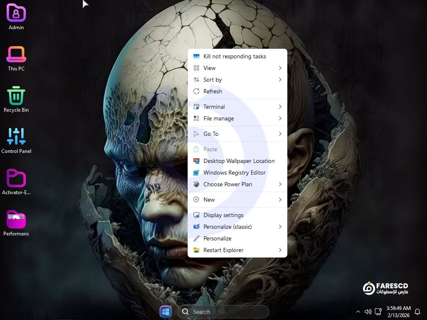Screen dimensions: 427x320
Task: Click Desktop Wallpaper Location entry
Action: tap(239, 161)
